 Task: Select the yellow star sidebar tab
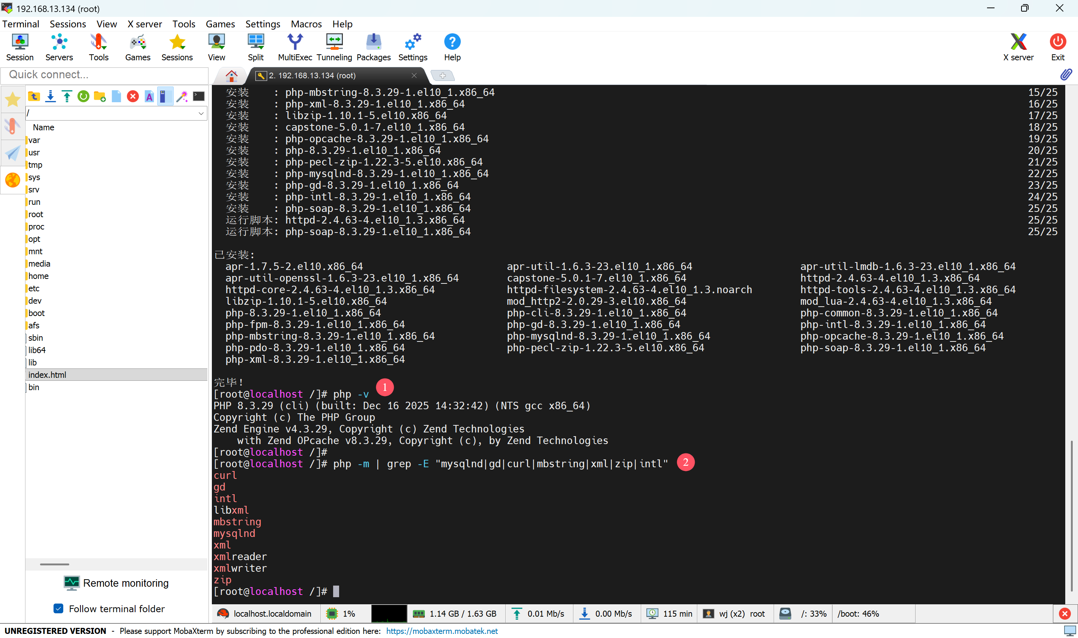tap(12, 99)
